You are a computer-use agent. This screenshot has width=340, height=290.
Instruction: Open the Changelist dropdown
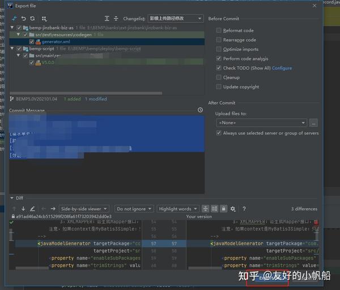176,19
